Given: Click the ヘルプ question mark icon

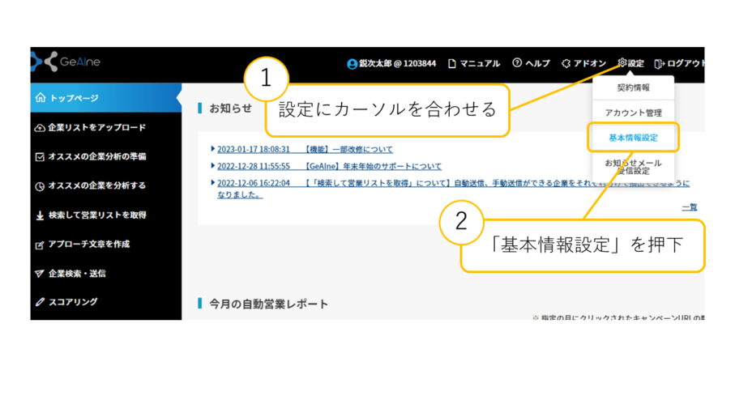Looking at the screenshot, I should (517, 63).
